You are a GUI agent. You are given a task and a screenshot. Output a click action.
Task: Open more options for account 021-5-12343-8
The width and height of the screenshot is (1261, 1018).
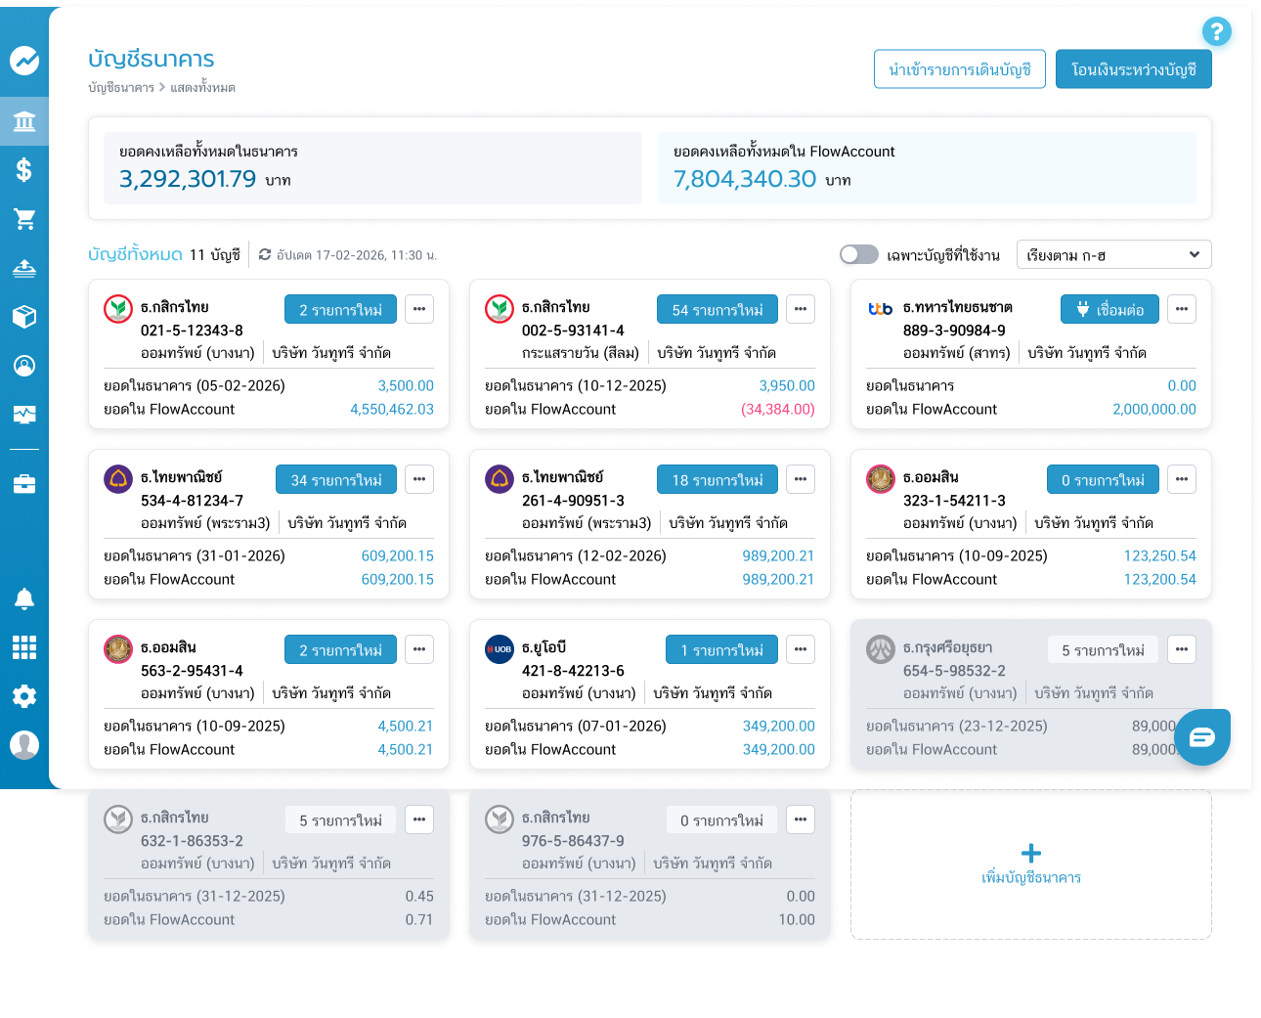pyautogui.click(x=419, y=309)
